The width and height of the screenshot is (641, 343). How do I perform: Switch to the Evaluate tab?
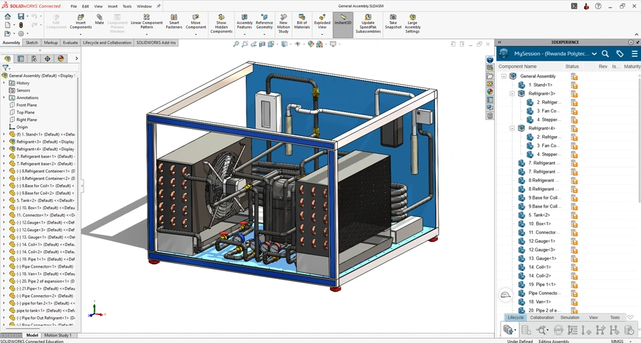tap(70, 43)
